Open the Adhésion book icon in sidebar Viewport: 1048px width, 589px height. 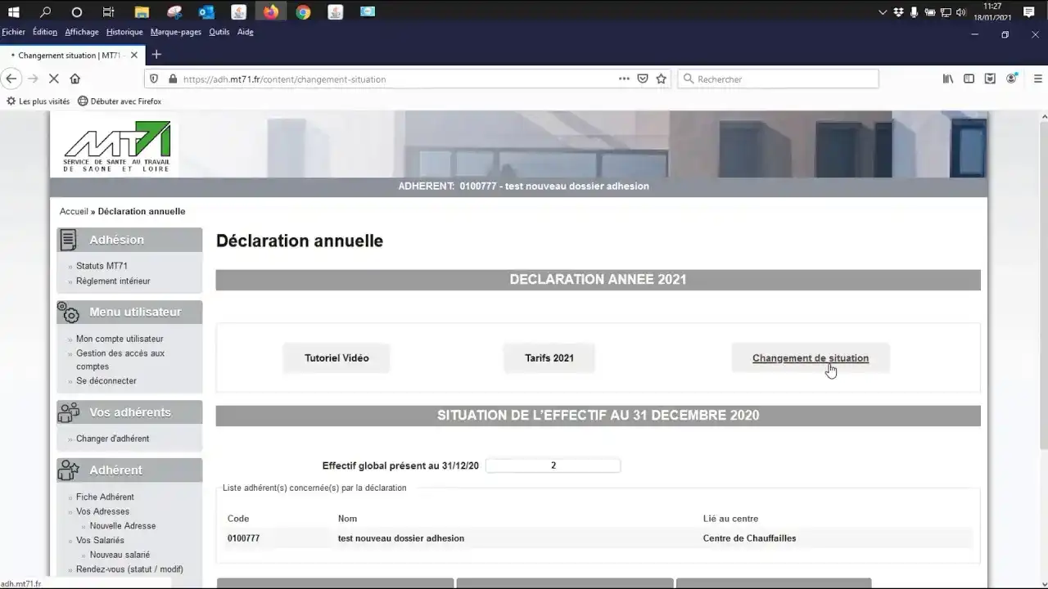(67, 239)
